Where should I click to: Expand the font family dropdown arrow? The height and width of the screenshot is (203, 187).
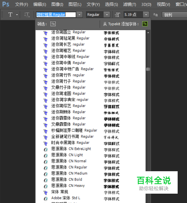79,15
